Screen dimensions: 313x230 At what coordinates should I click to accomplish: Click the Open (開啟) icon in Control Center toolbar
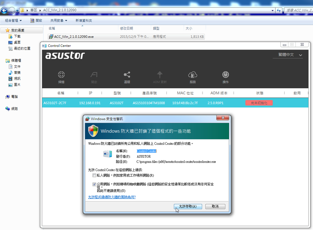[x=94, y=75]
